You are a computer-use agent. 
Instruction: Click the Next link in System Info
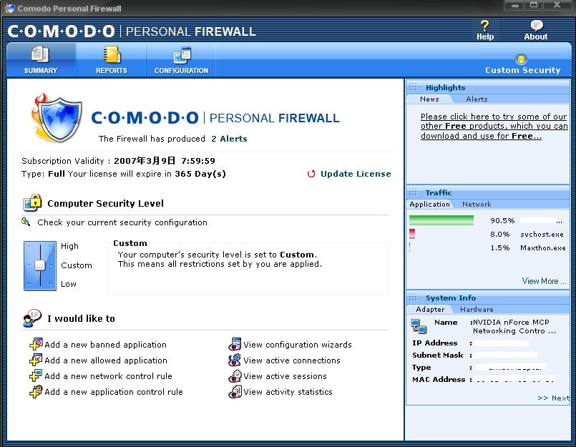[x=553, y=398]
